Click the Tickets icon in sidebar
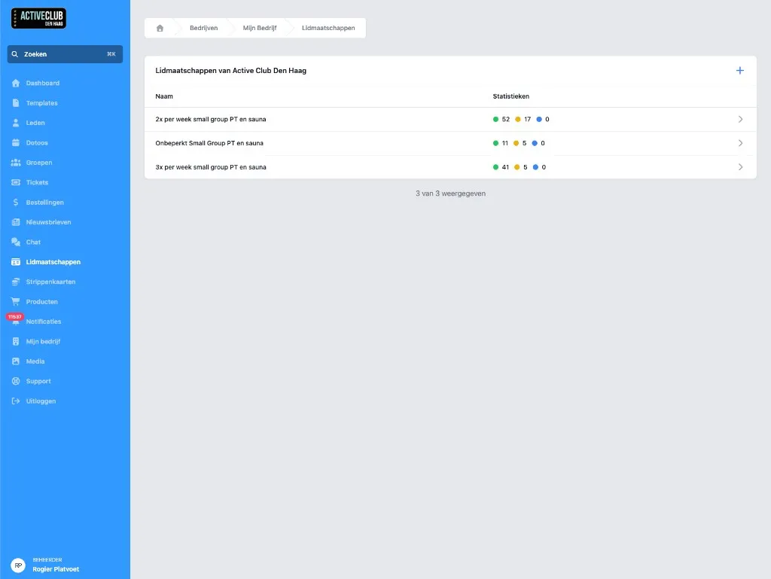The height and width of the screenshot is (579, 771). point(16,182)
